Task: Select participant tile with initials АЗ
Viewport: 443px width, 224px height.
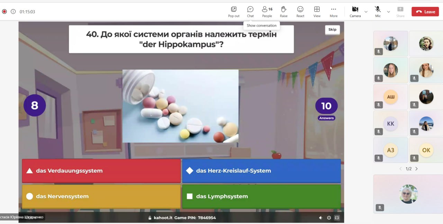Action: [390, 150]
